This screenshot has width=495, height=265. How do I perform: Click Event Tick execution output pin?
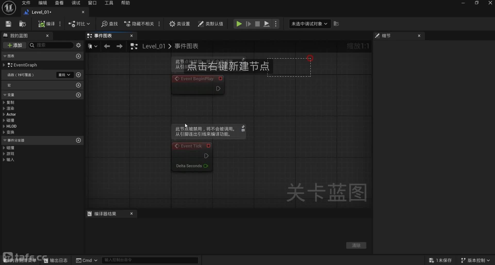206,156
